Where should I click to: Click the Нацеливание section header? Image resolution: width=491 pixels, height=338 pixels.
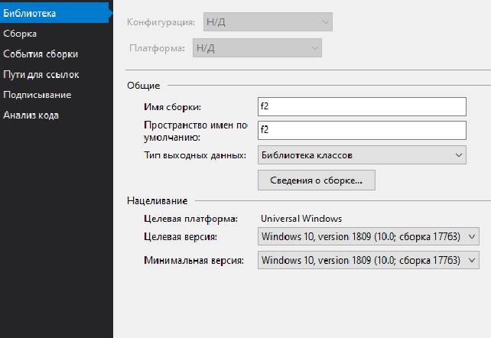coord(158,200)
